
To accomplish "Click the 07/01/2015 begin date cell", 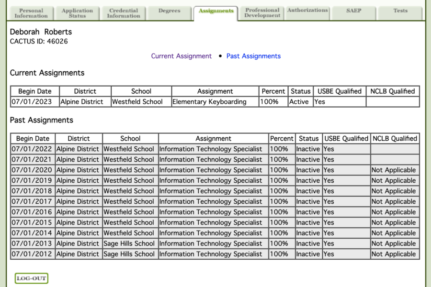I will point(33,222).
